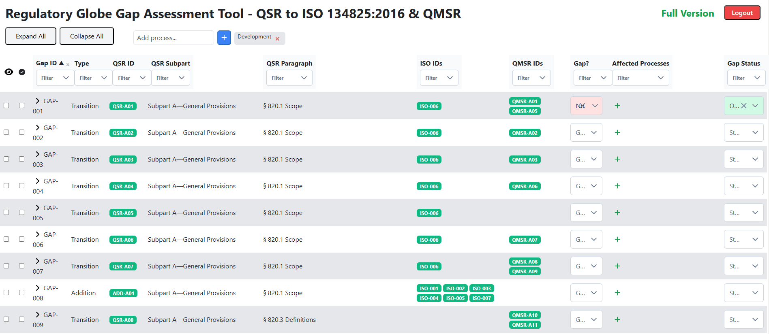769x334 pixels.
Task: Open Gap Status dropdown for GAP-006
Action: 743,239
